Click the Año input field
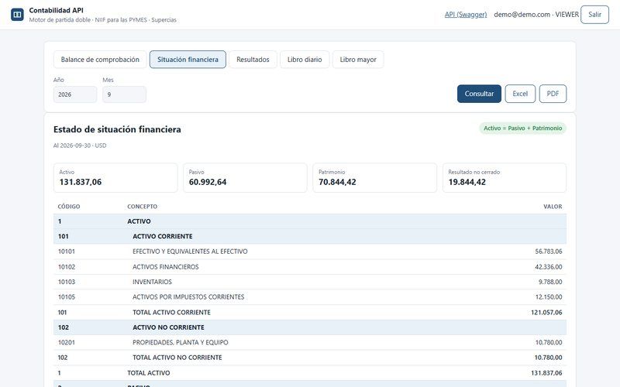This screenshot has width=620, height=387. click(75, 94)
